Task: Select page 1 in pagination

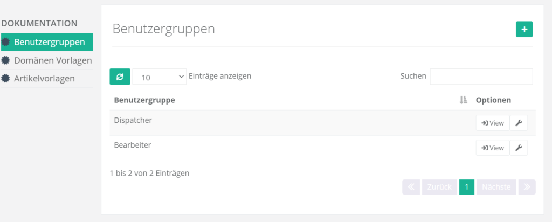Action: click(466, 187)
